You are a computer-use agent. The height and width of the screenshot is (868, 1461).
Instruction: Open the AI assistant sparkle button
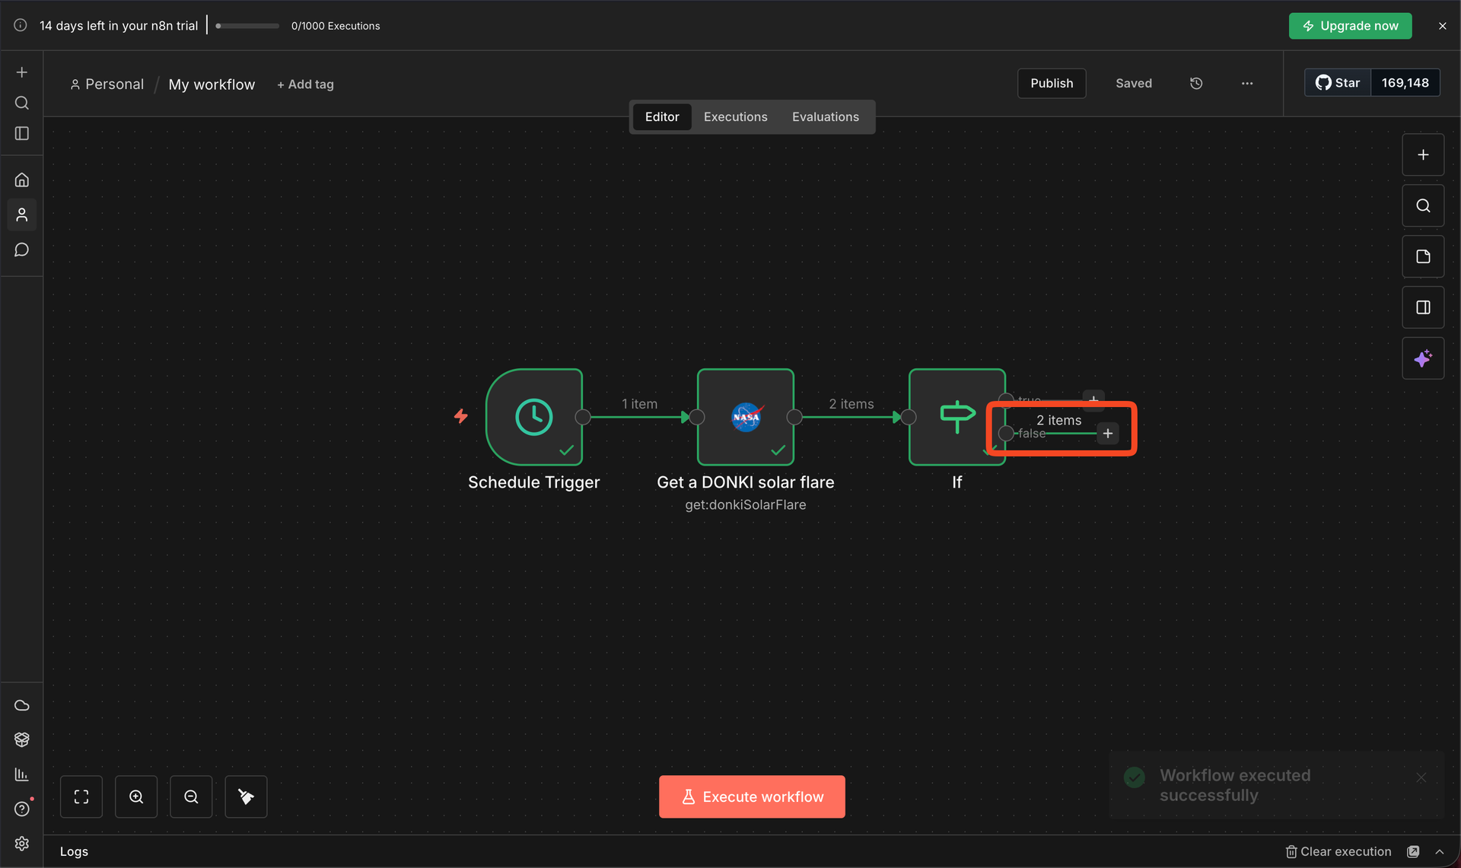click(x=1422, y=358)
